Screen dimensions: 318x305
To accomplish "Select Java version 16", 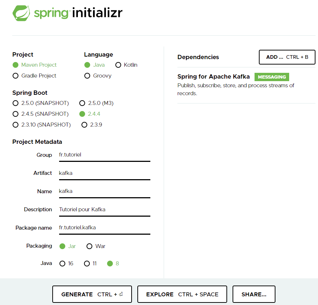I will 62,264.
